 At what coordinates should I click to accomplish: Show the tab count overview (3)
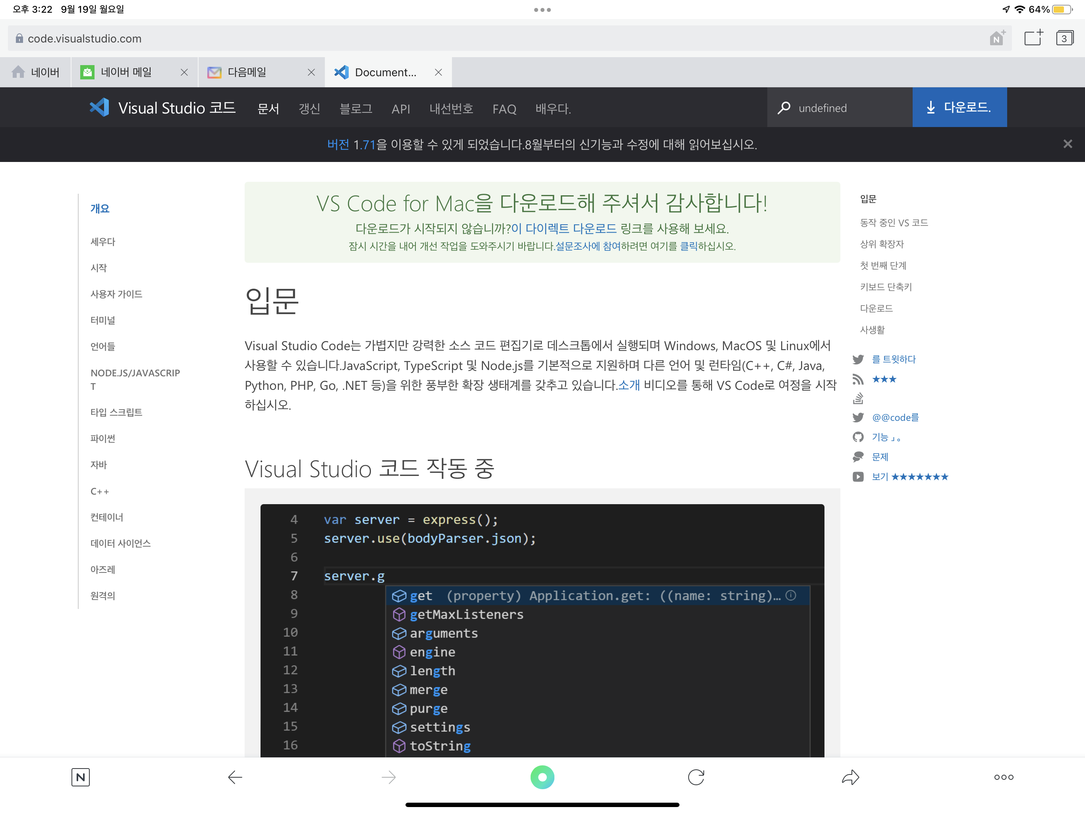pyautogui.click(x=1064, y=38)
